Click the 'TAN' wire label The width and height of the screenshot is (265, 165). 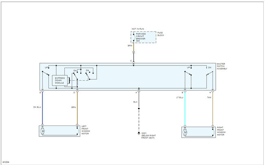tap(209, 97)
